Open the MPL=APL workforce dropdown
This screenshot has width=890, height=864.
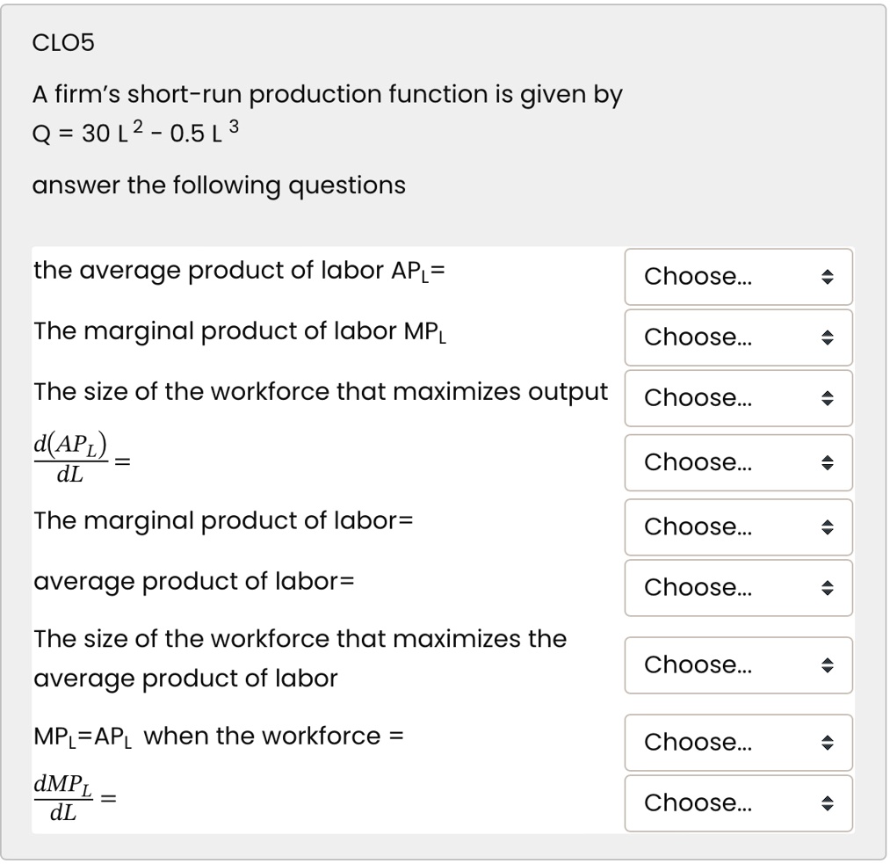(x=739, y=743)
